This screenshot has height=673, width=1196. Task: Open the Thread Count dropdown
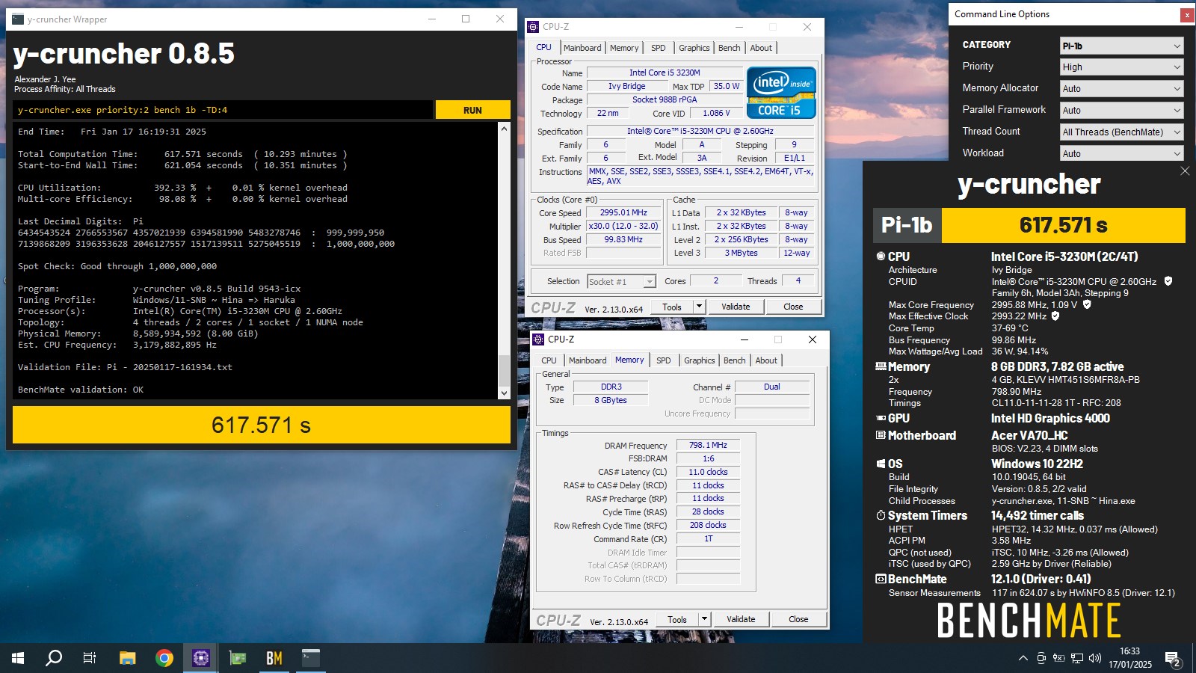(1121, 132)
